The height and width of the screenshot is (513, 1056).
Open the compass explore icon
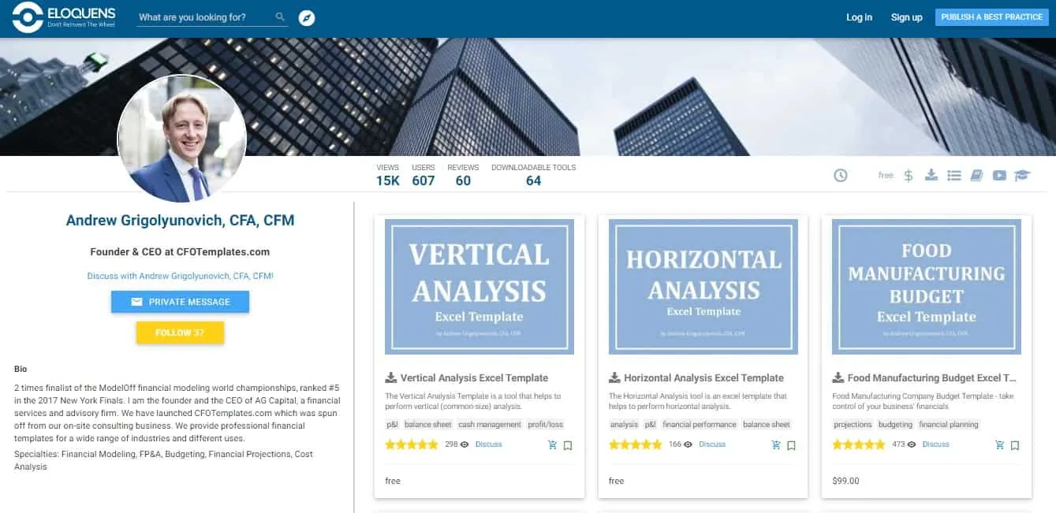pos(307,17)
